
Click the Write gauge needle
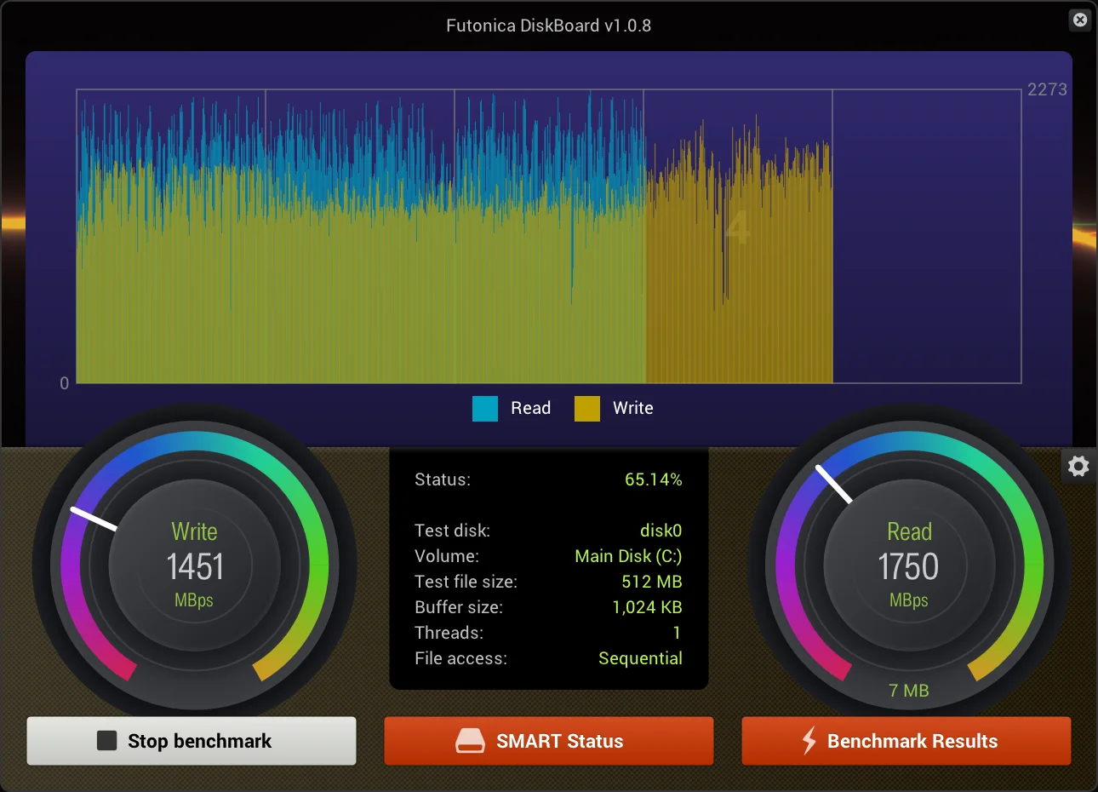click(x=94, y=519)
